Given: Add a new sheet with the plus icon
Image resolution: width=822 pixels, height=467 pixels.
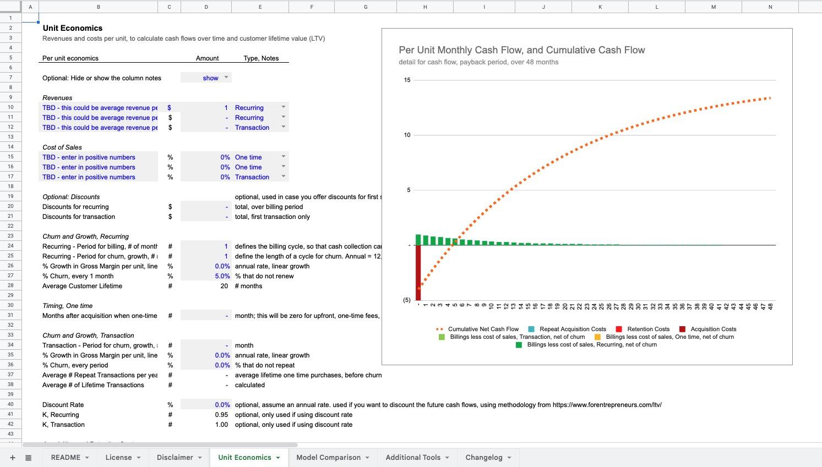Looking at the screenshot, I should (x=12, y=457).
